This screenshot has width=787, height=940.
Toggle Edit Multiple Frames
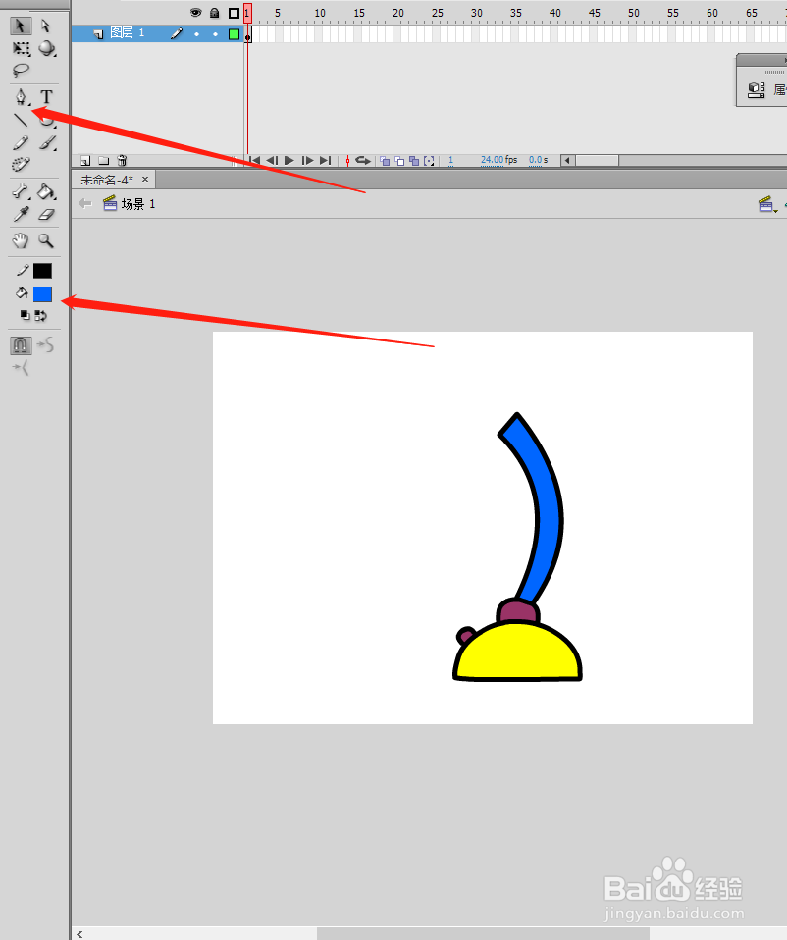414,161
